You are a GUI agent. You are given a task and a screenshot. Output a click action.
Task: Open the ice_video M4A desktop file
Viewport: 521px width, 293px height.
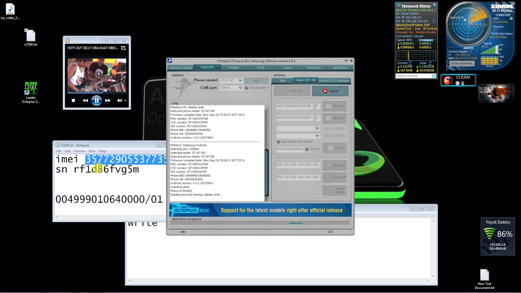coord(10,12)
